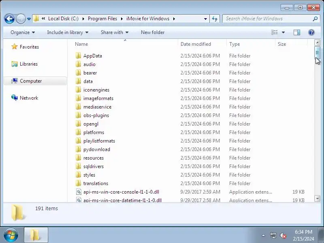Select the pydownload folder icon
This screenshot has width=324, height=243.
tap(78, 149)
